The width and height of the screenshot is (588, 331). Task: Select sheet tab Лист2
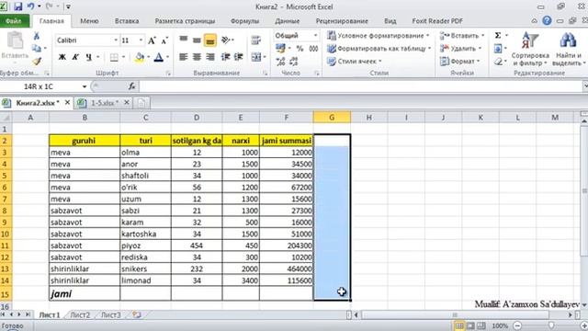point(80,314)
